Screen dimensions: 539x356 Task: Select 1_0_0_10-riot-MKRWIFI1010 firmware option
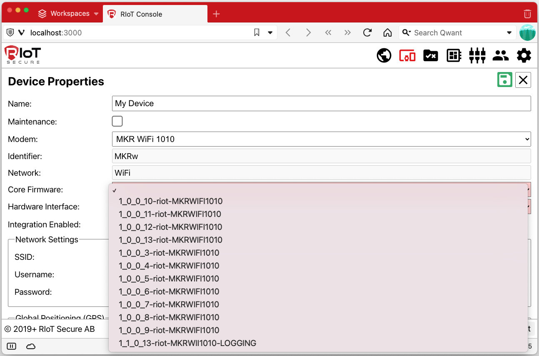(x=170, y=201)
